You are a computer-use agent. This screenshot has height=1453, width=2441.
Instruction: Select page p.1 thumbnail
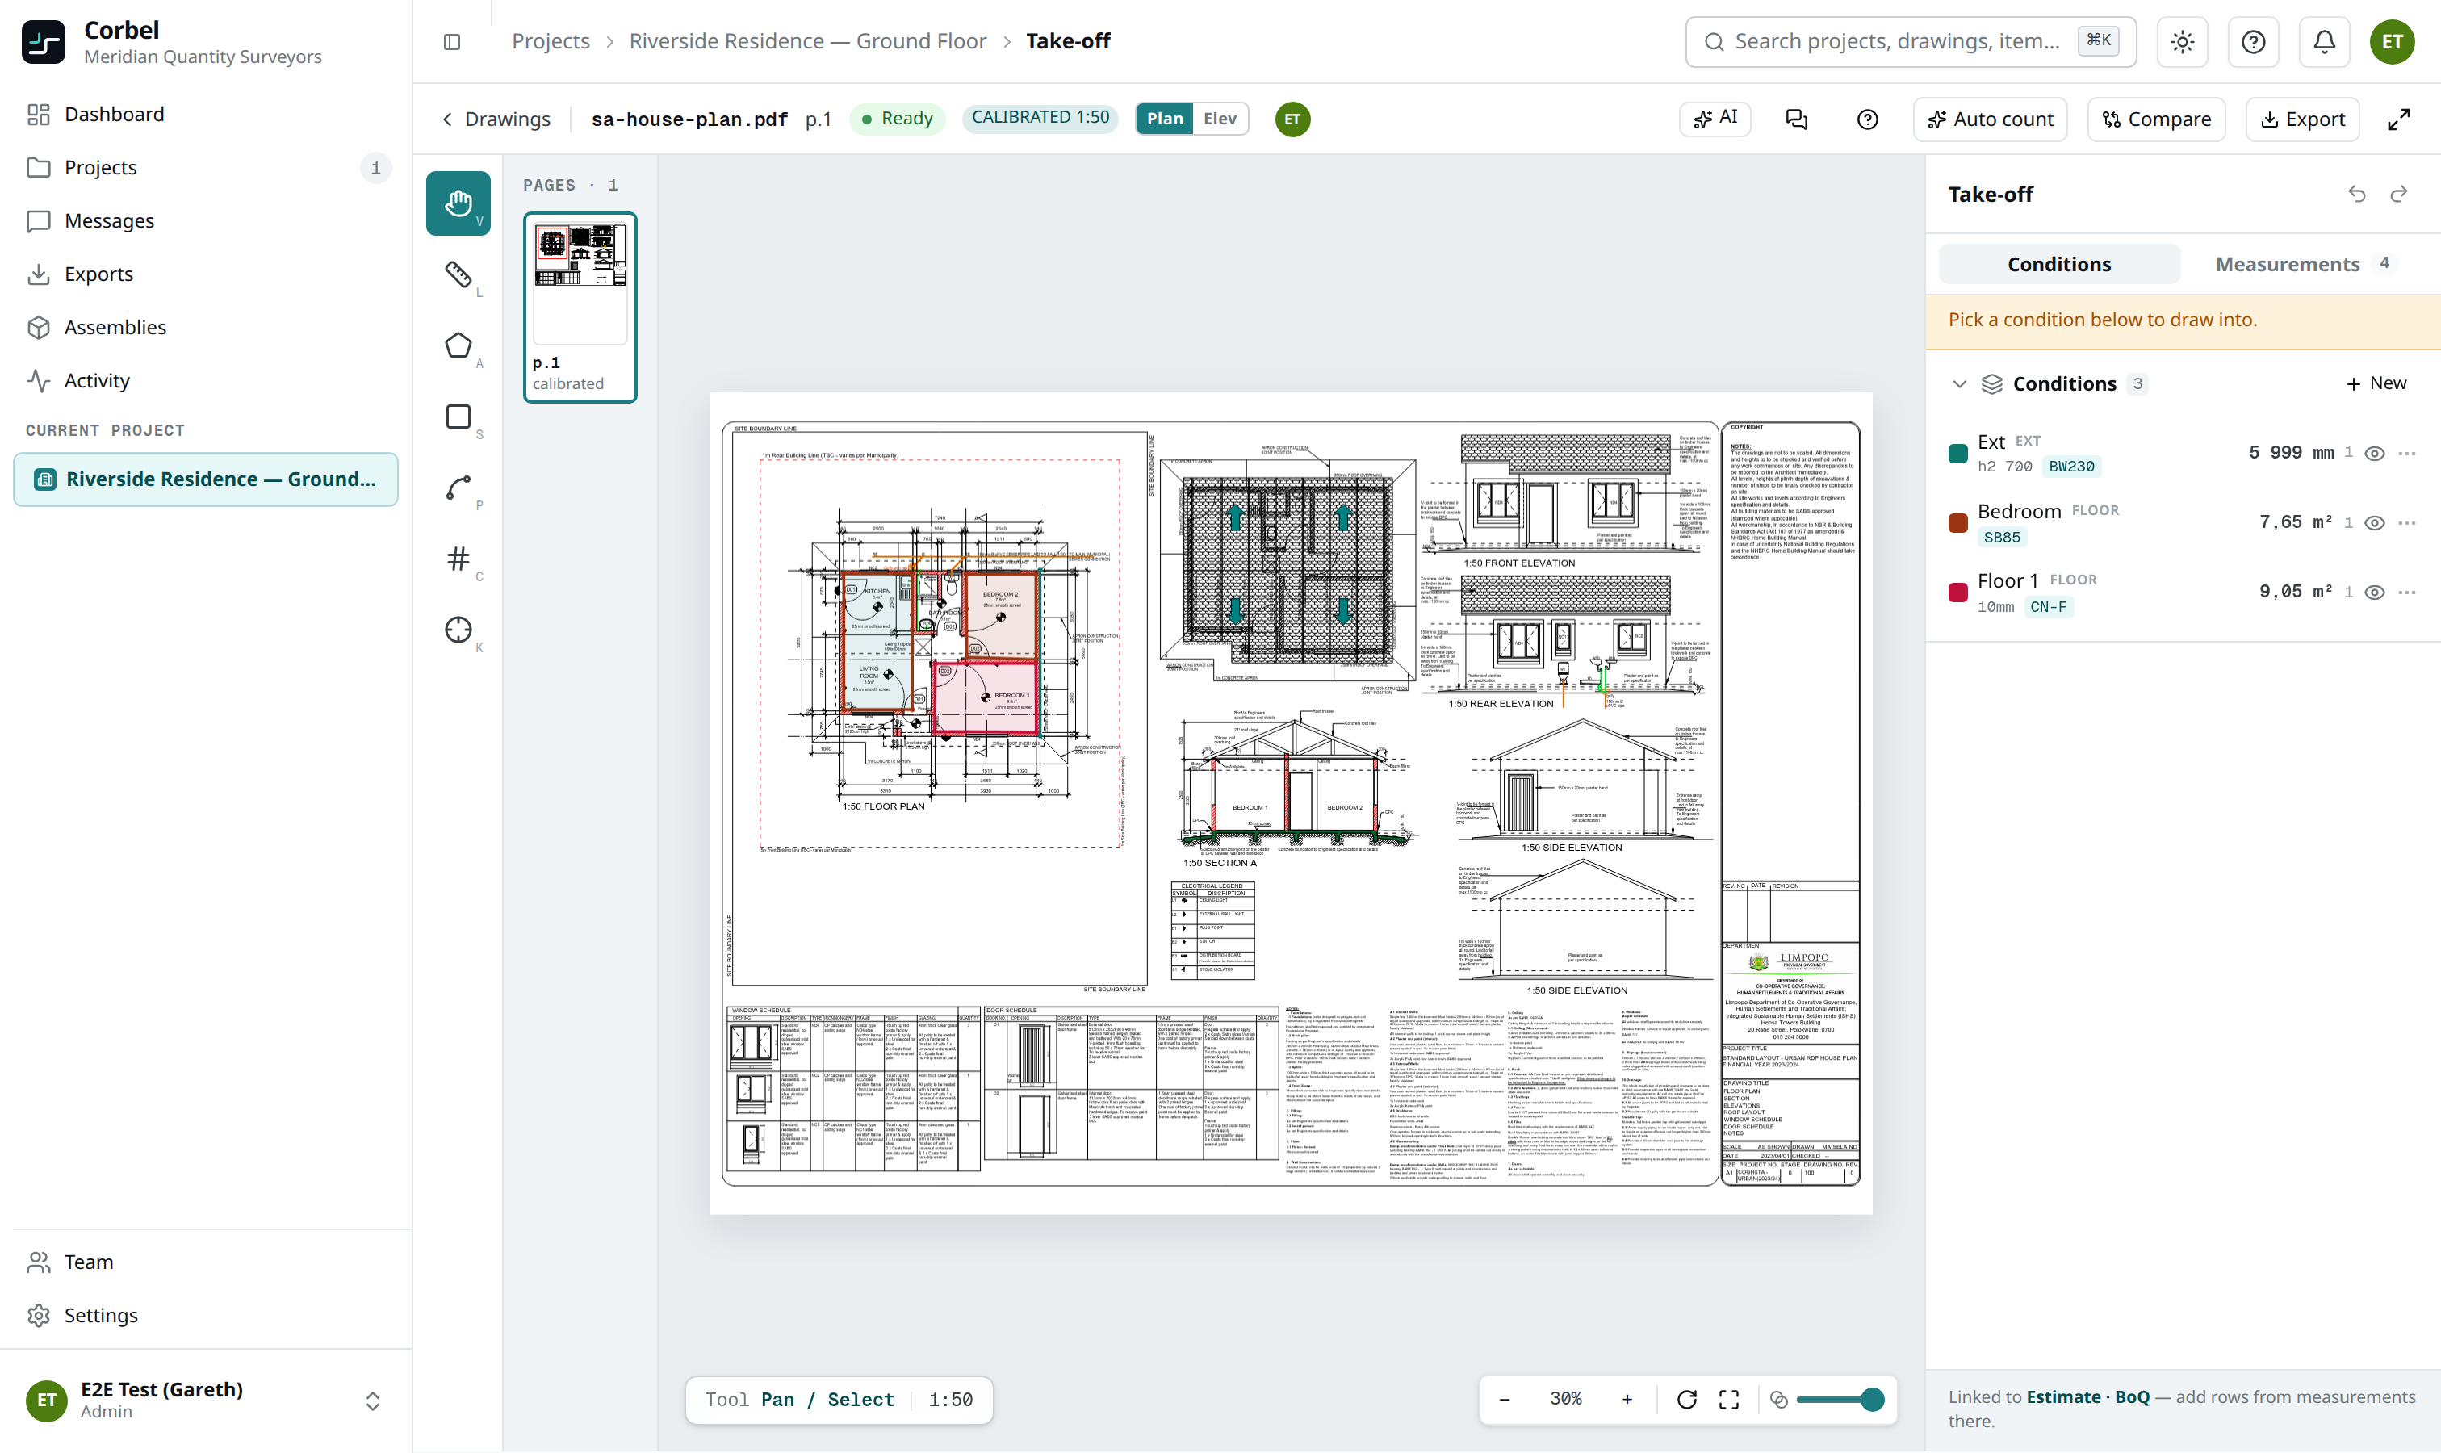[580, 308]
